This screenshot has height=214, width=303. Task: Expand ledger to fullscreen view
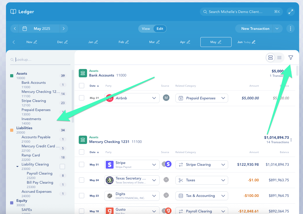click(x=291, y=12)
